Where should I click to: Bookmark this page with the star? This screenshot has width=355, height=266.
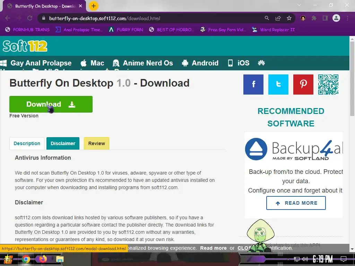click(289, 18)
